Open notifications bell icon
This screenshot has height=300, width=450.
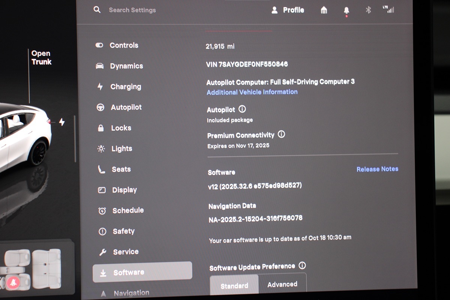[x=346, y=11]
